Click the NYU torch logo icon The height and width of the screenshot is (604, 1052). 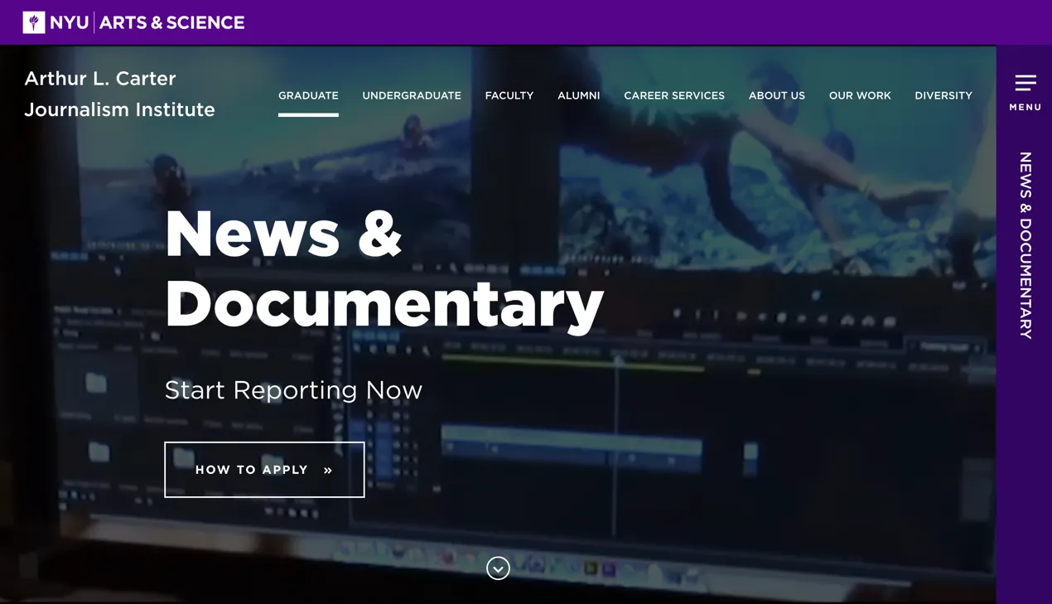pyautogui.click(x=34, y=22)
